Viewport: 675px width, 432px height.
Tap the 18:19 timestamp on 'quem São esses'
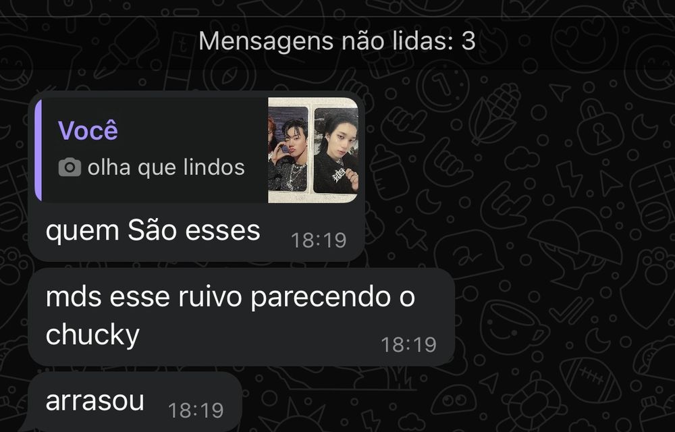pos(319,240)
